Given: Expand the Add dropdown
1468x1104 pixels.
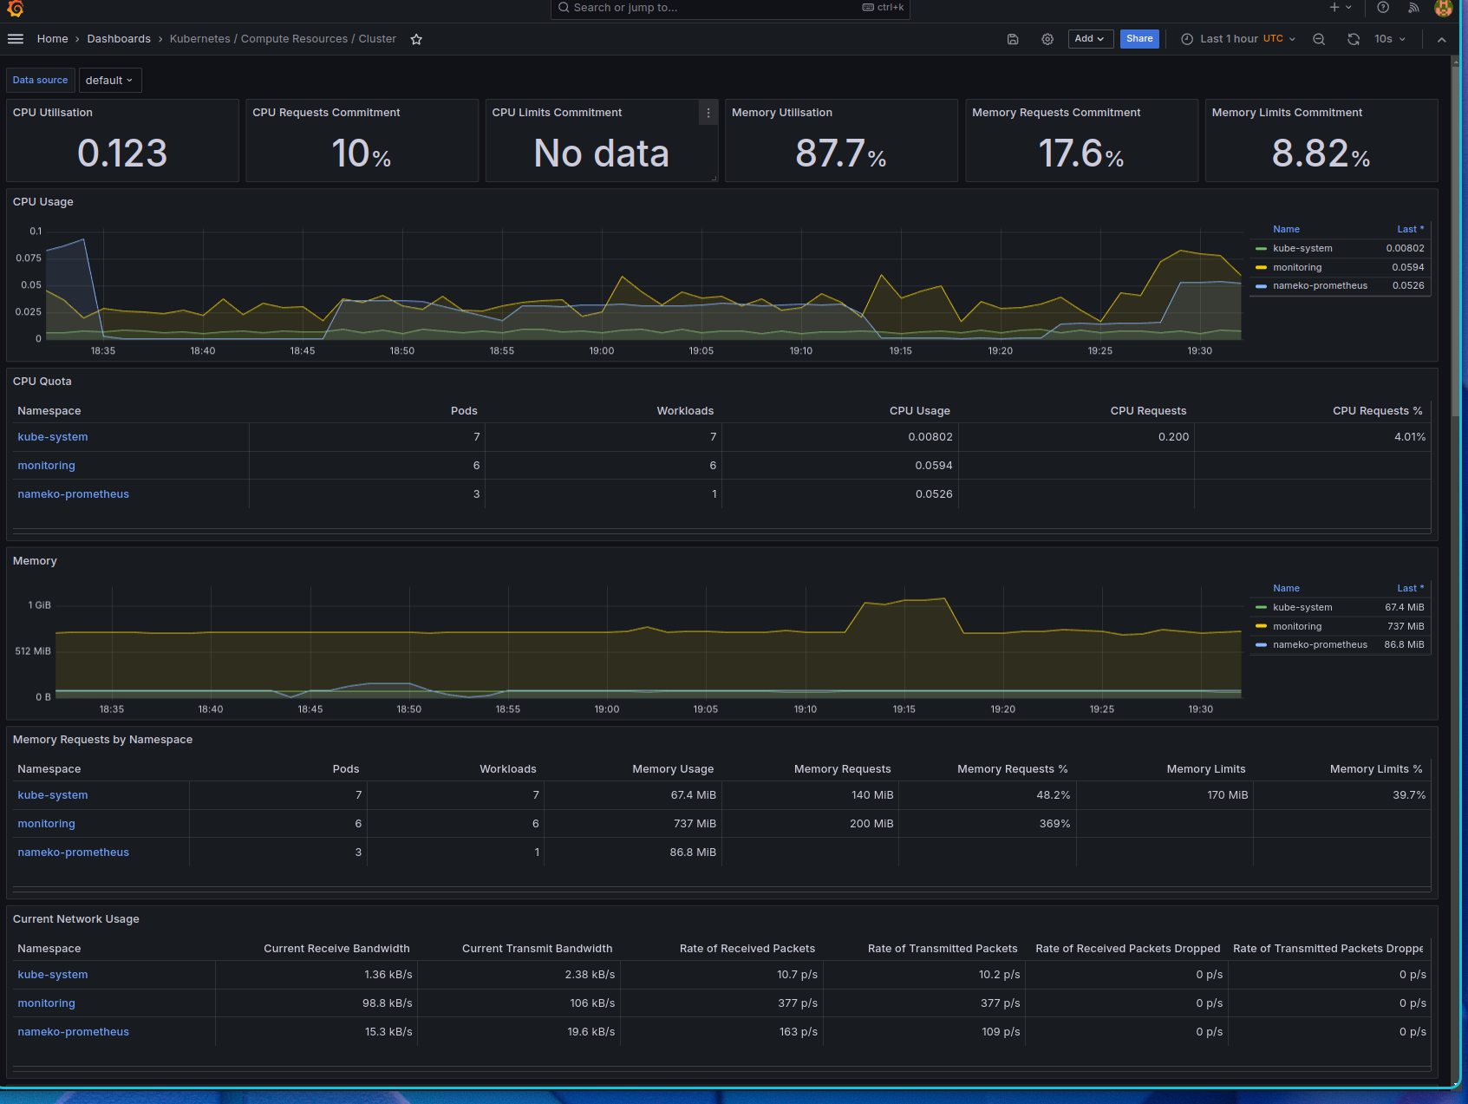Looking at the screenshot, I should click(x=1090, y=39).
